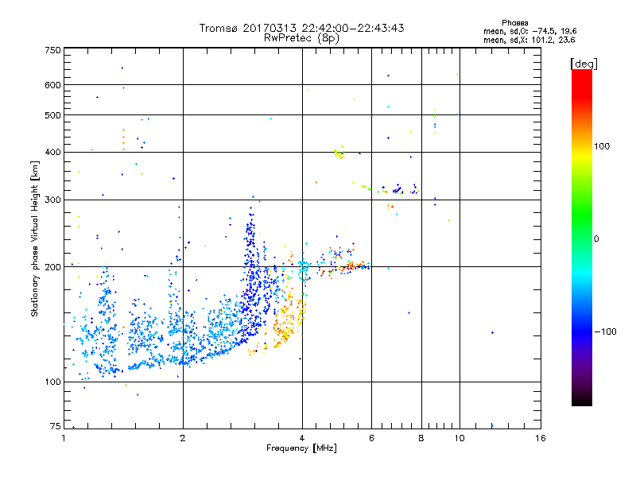Click the colorbar tick label '-100'
The image size is (636, 477).
pyautogui.click(x=605, y=332)
